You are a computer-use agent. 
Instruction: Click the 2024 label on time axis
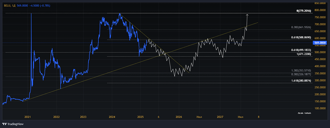tap(112, 117)
